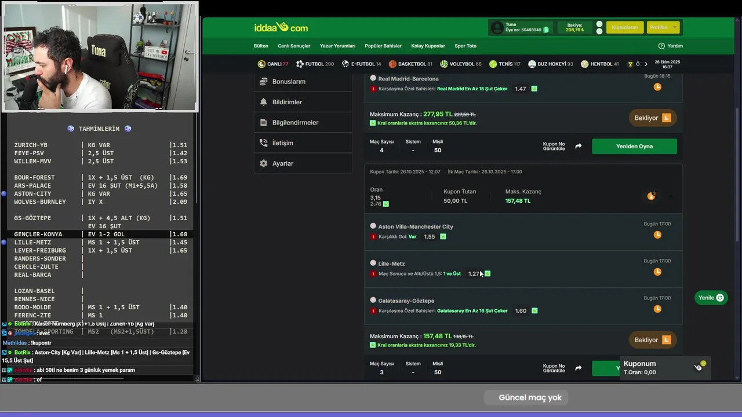Viewport: 742px width, 417px height.
Task: Click the trophy category icon
Action: click(x=631, y=64)
